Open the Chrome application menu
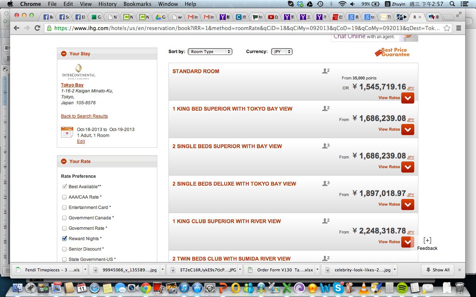This screenshot has height=297, width=476. 30,4
